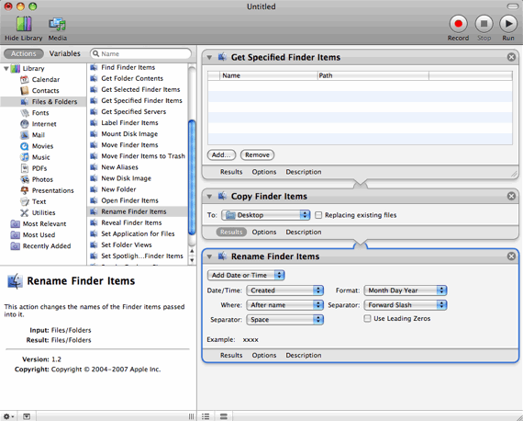Collapse the Copy Finder Items action
Viewport: 523px width, 421px height.
(x=209, y=197)
